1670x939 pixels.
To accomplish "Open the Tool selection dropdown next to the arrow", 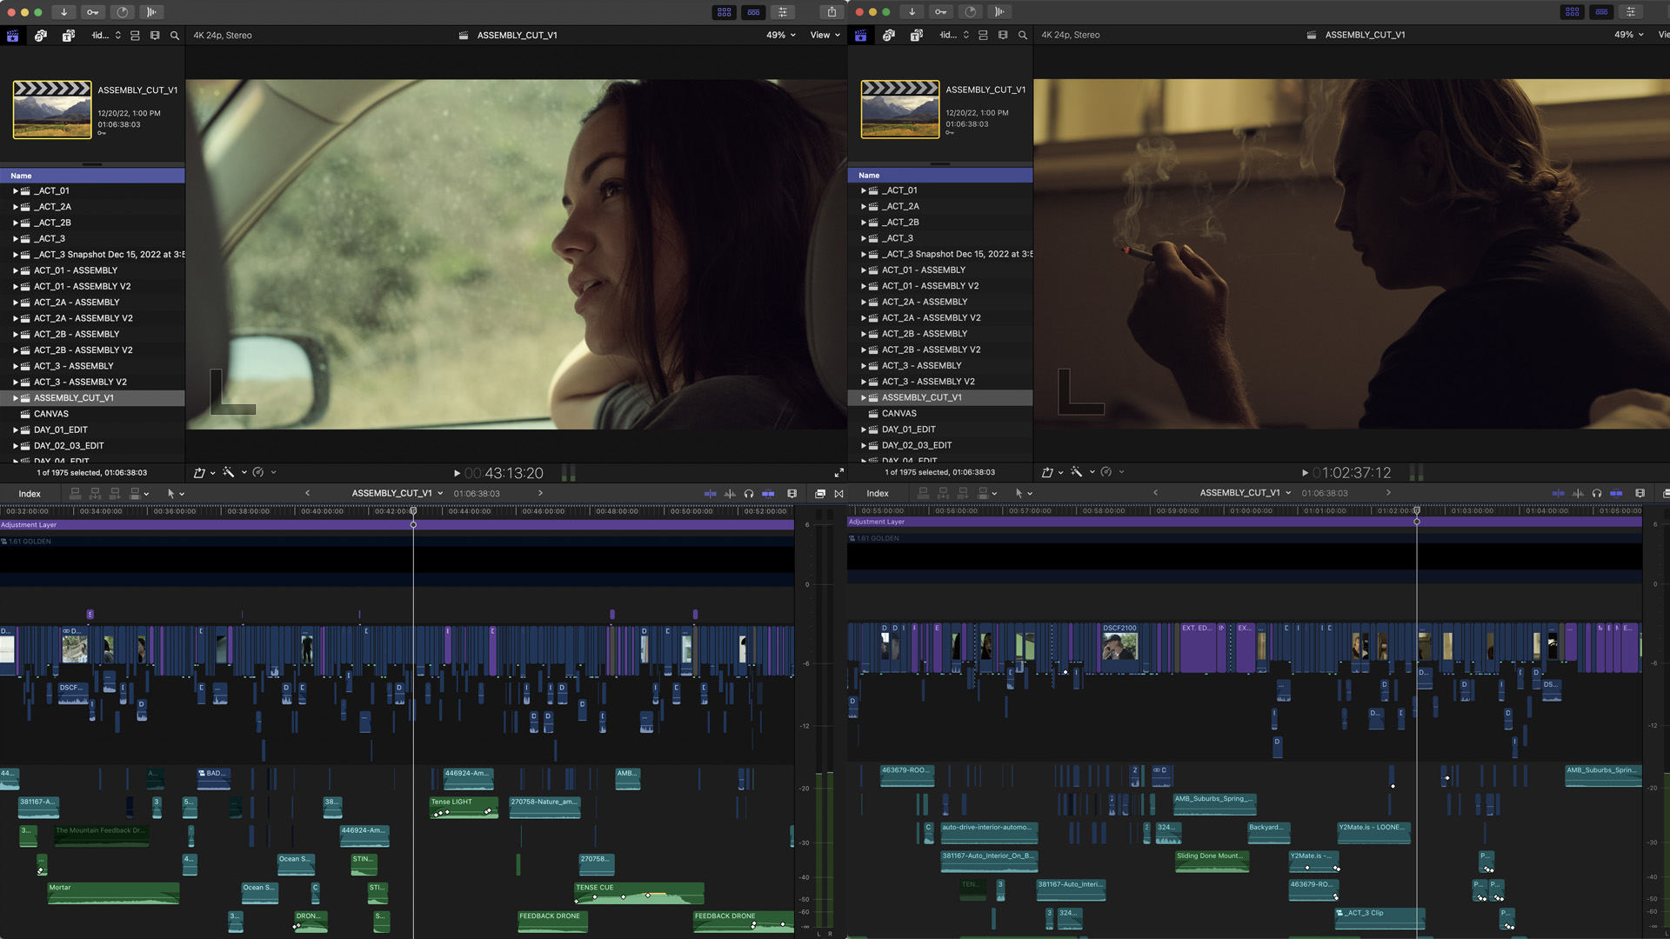I will coord(183,493).
